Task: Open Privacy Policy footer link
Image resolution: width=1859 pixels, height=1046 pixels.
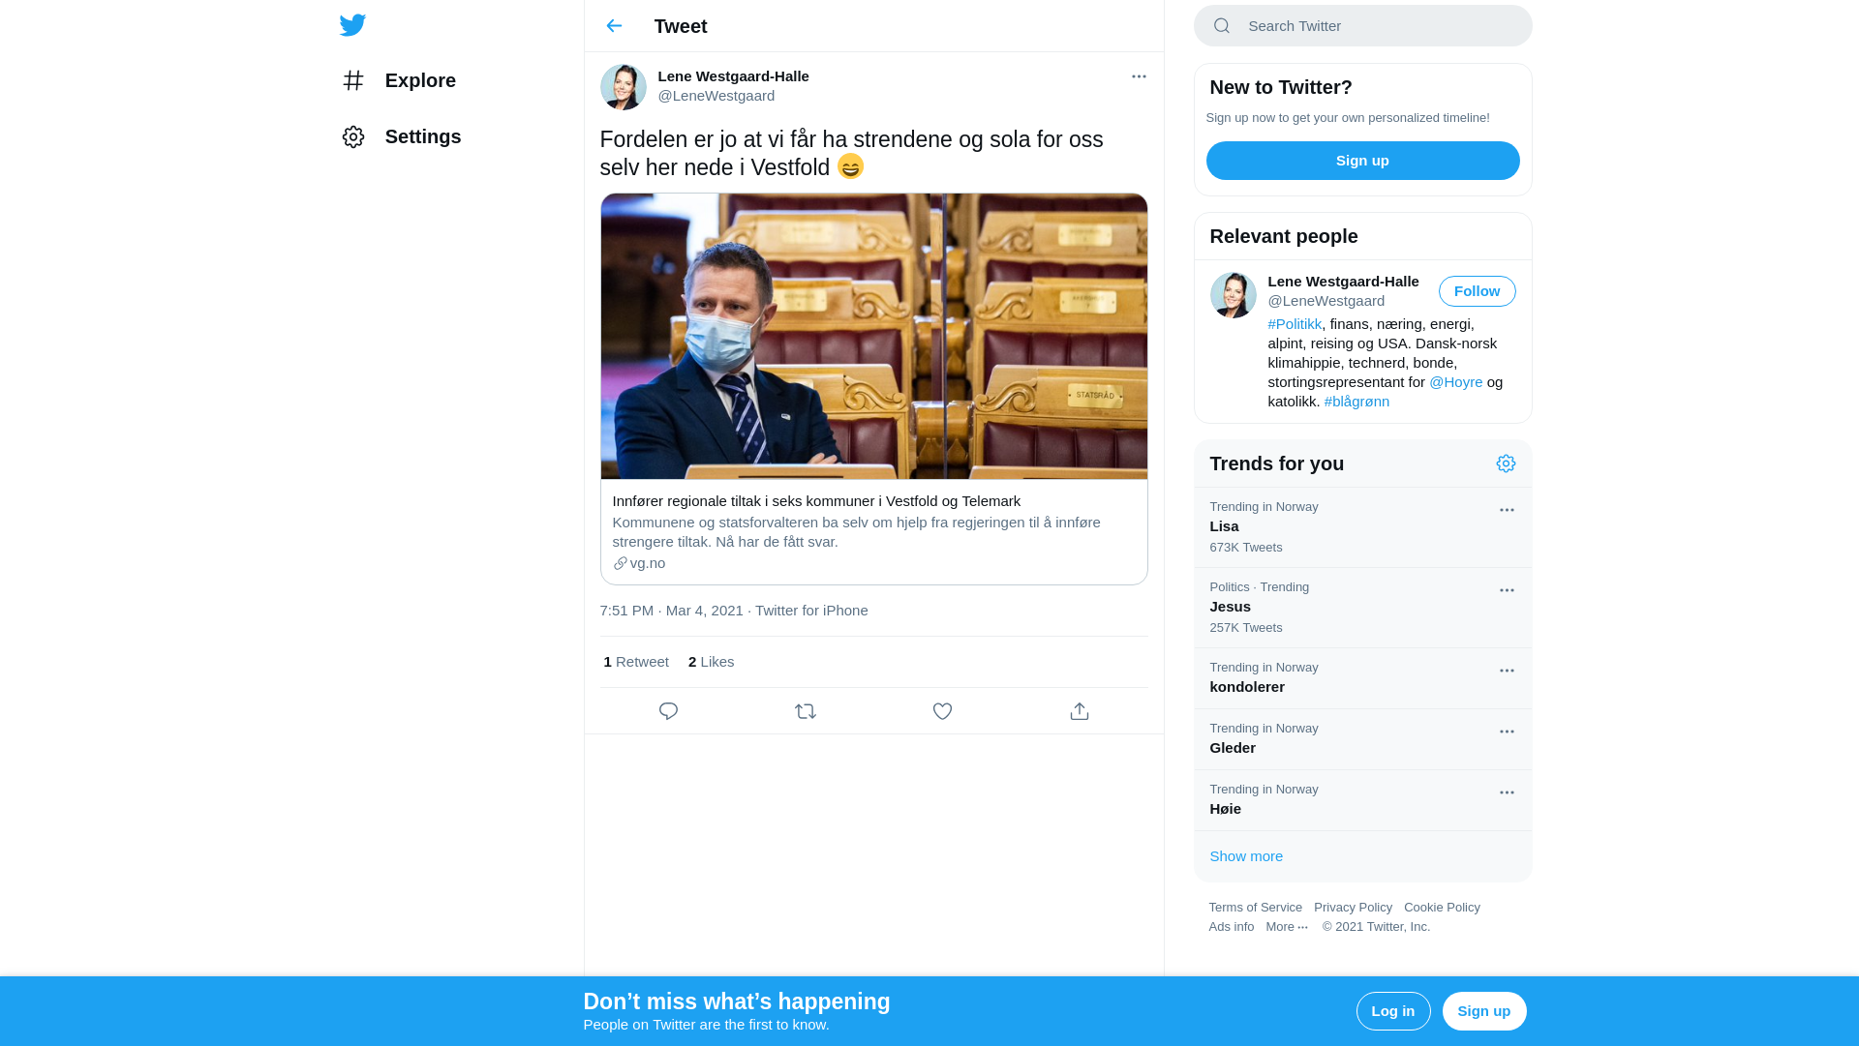Action: point(1353,908)
